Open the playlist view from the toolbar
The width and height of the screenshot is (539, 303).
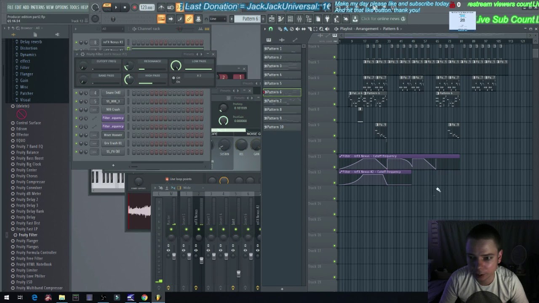tap(271, 19)
